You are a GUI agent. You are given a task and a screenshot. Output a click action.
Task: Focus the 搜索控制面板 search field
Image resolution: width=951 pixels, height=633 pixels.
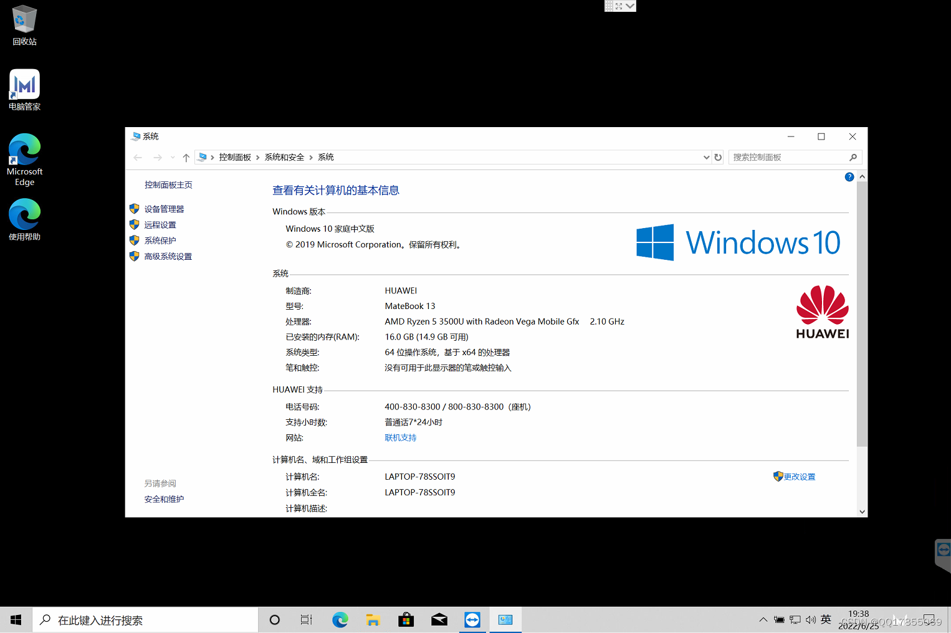795,158
